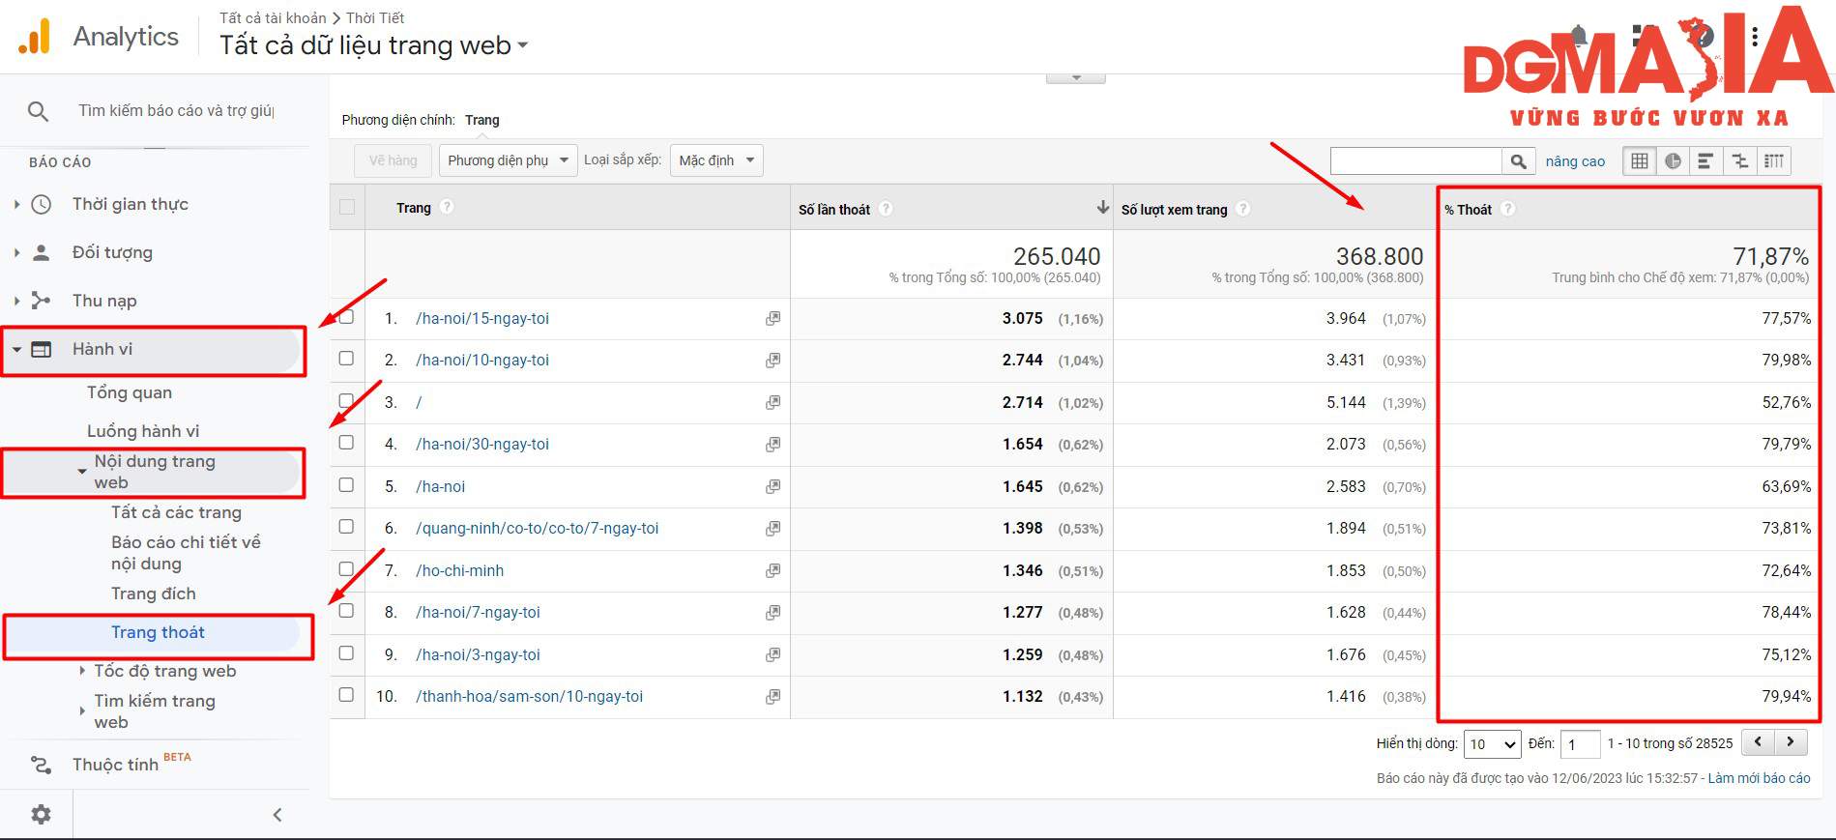Viewport: 1836px width, 840px height.
Task: Click the table filter search input box
Action: [x=1415, y=161]
